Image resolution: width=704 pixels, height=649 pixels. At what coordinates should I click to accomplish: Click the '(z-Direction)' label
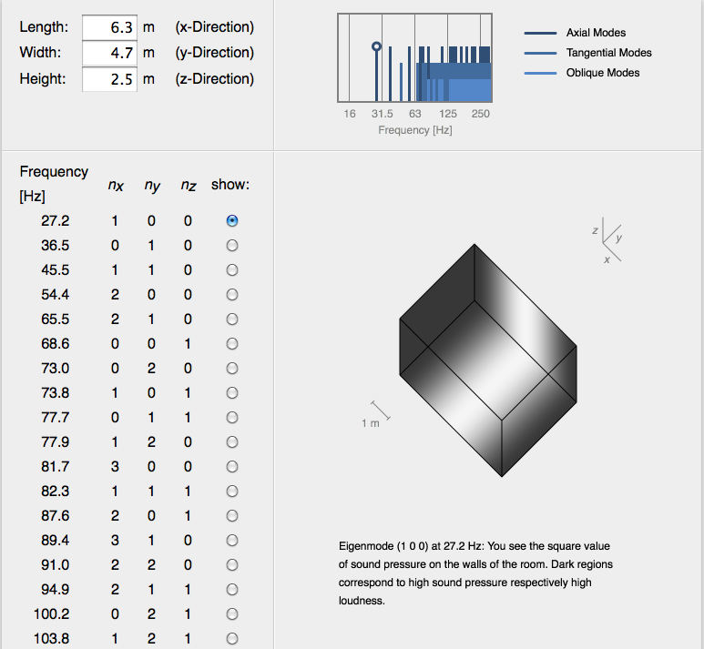(x=215, y=78)
